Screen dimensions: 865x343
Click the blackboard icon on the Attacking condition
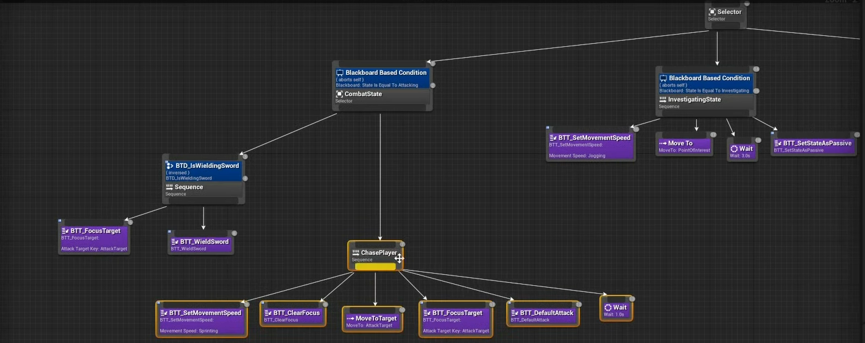point(340,73)
